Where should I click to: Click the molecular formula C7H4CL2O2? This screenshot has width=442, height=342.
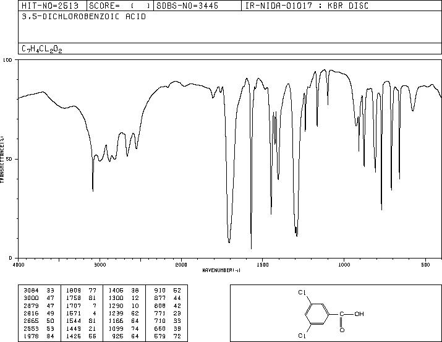click(41, 49)
